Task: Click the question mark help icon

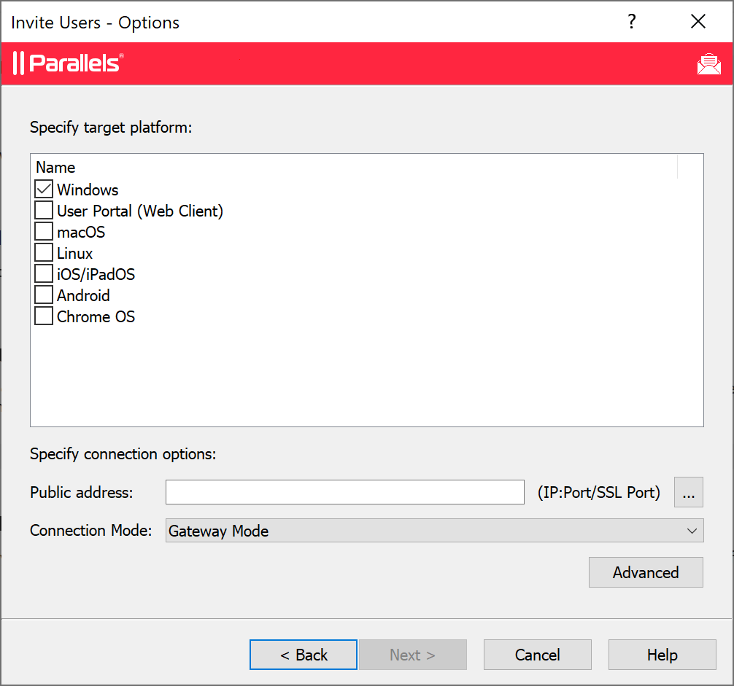Action: [x=632, y=22]
